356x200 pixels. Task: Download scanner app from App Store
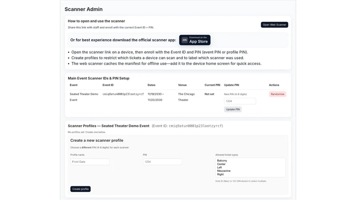[195, 40]
